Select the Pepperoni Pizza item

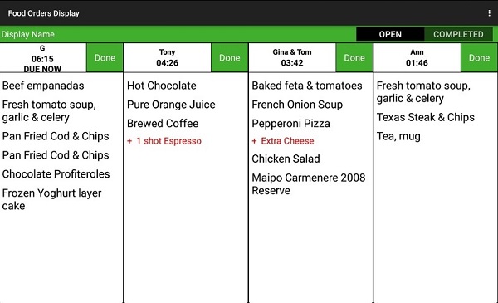291,124
